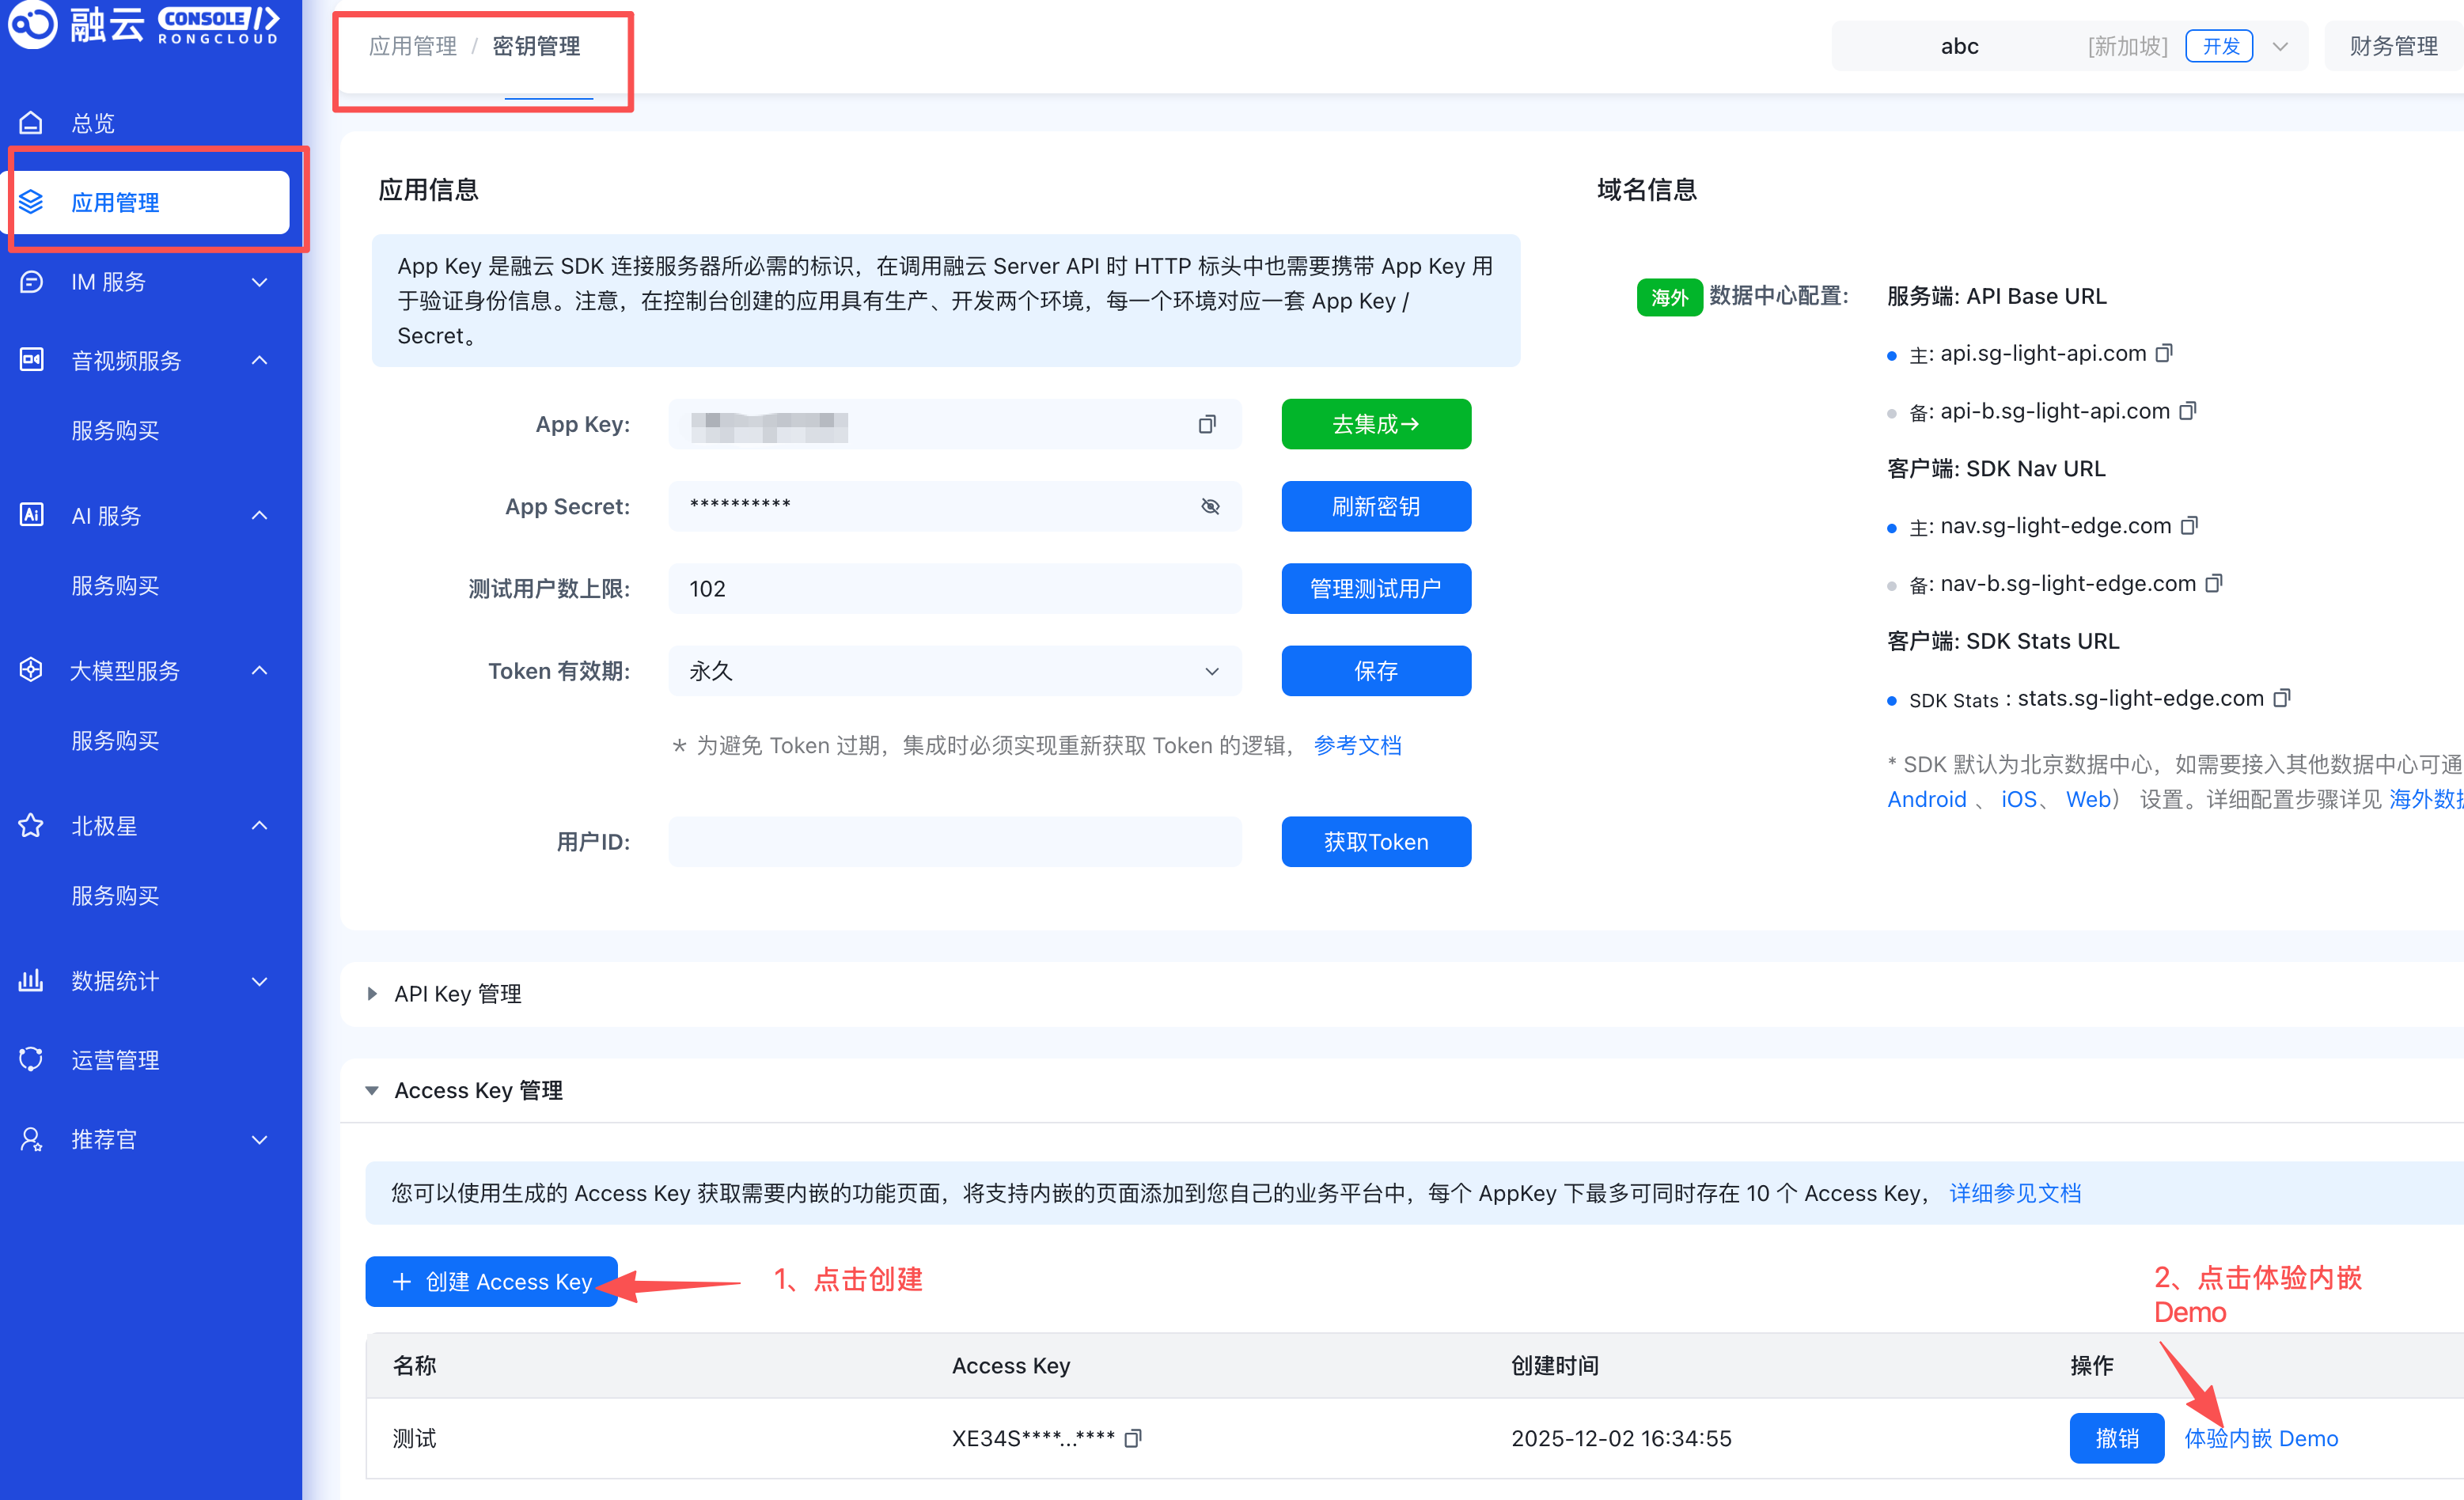Viewport: 2464px width, 1500px height.
Task: Open the Web configuration link
Action: tap(2088, 799)
